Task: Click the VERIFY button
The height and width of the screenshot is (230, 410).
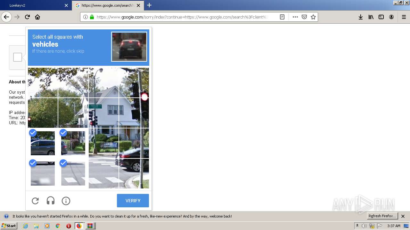Action: pos(133,201)
